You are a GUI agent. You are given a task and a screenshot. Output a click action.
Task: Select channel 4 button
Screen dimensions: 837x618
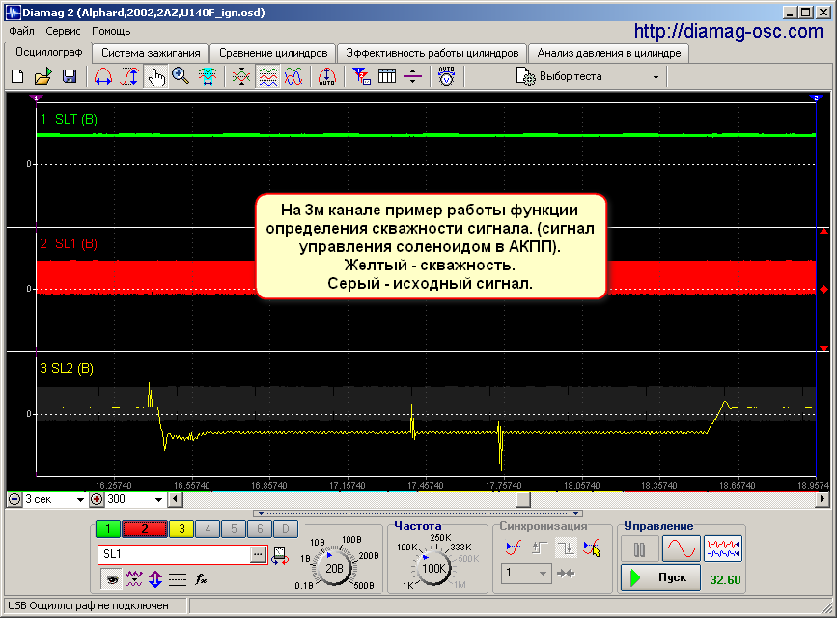[x=208, y=529]
